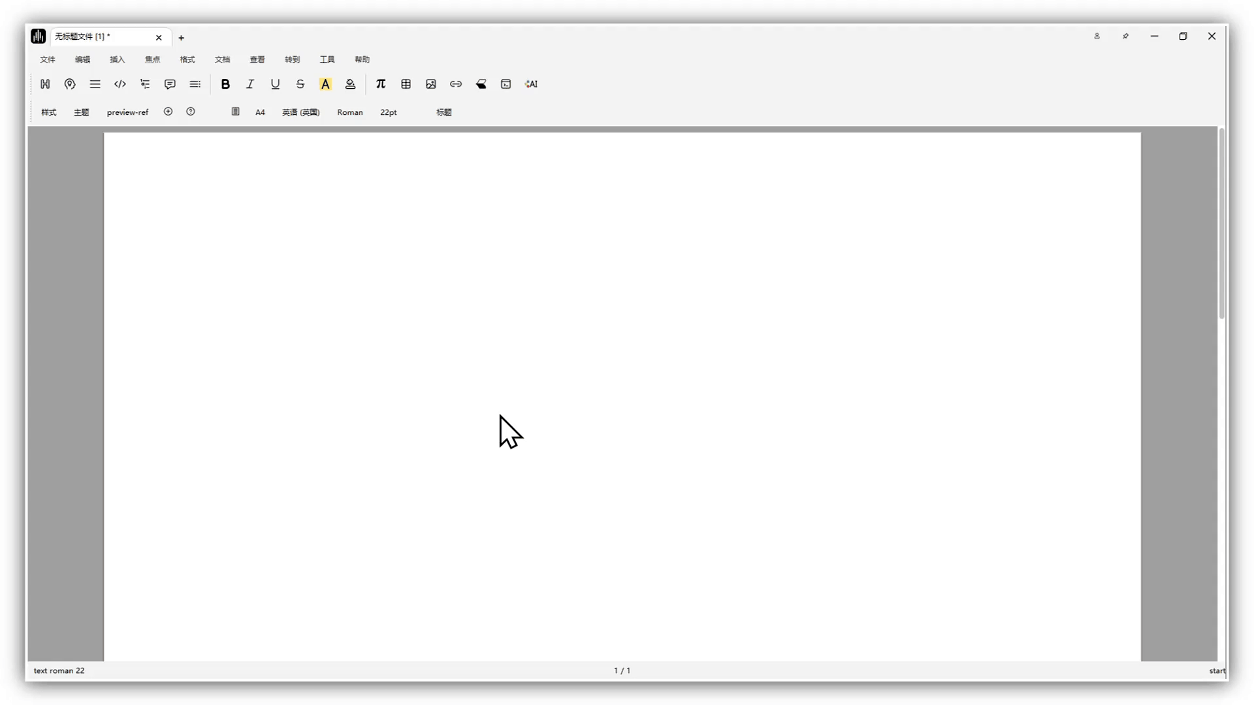Screen dimensions: 1254x705
Task: Open the 格式 menu
Action: point(187,59)
